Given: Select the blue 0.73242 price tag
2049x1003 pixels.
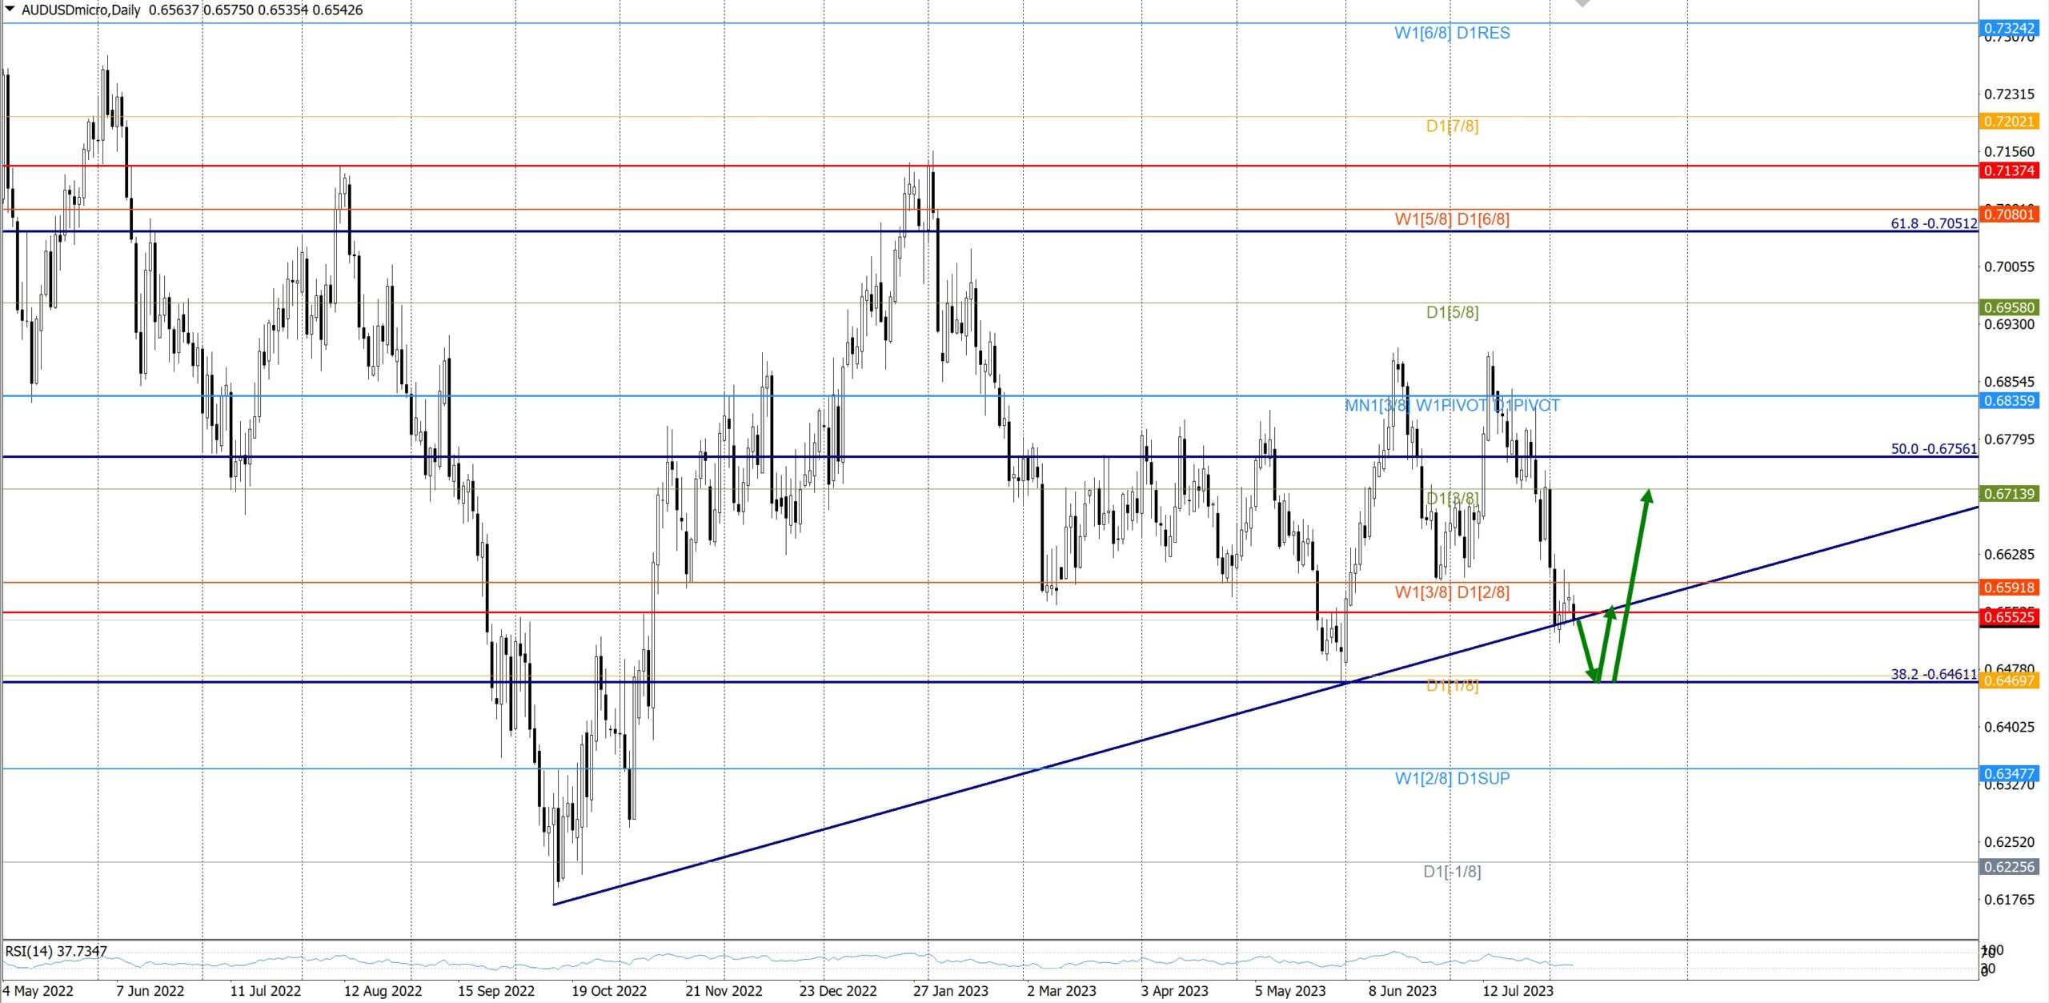Looking at the screenshot, I should click(x=2009, y=28).
